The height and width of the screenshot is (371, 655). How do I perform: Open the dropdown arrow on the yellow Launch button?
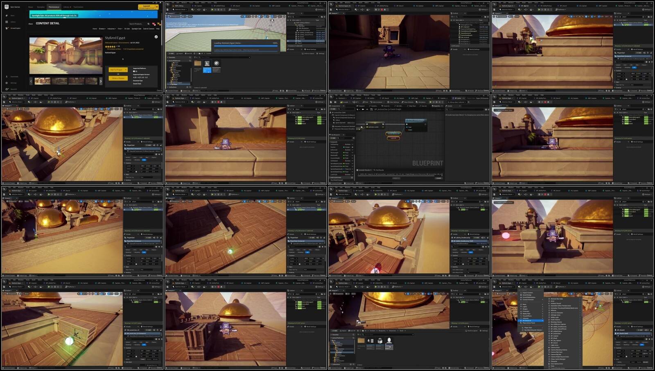point(157,7)
